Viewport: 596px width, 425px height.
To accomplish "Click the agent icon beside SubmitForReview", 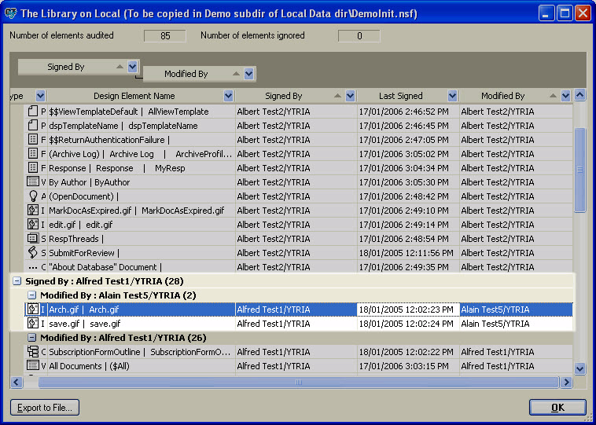I will click(33, 253).
